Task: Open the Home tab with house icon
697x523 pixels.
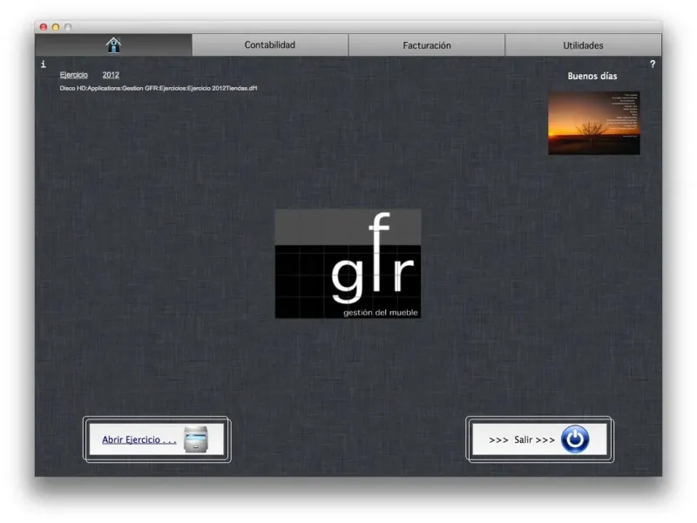Action: [113, 45]
